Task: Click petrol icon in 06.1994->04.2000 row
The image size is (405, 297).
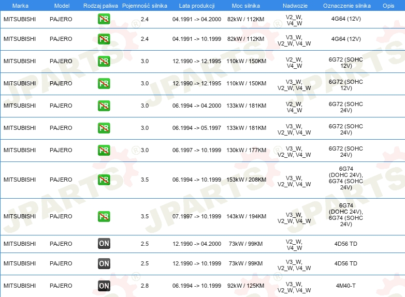Action: click(104, 106)
